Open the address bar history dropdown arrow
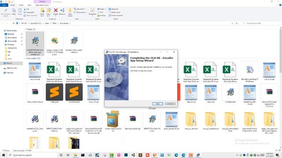 (x=232, y=23)
